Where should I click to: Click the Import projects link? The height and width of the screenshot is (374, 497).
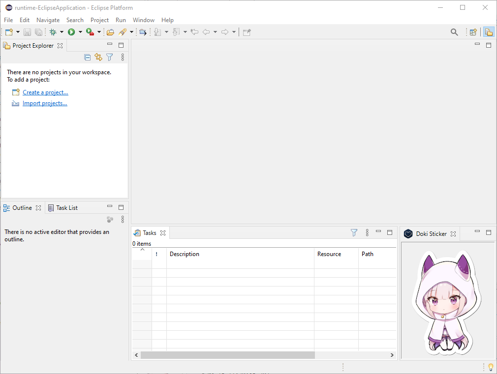click(x=45, y=103)
